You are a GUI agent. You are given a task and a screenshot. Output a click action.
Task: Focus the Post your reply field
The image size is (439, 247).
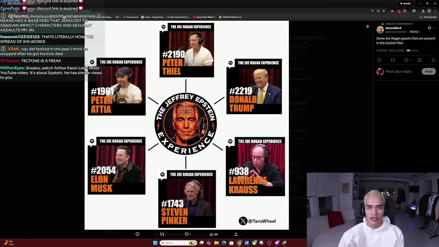coord(399,71)
